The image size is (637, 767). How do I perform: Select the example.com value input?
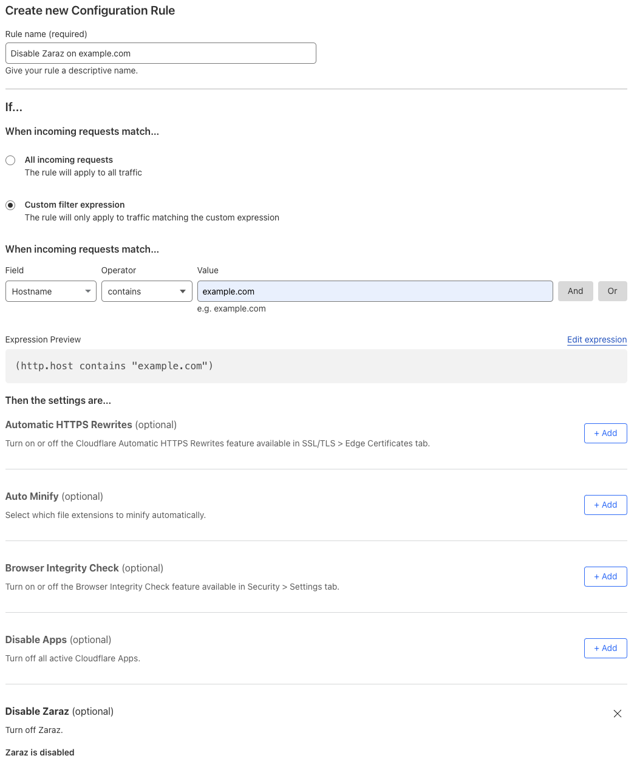tap(375, 291)
